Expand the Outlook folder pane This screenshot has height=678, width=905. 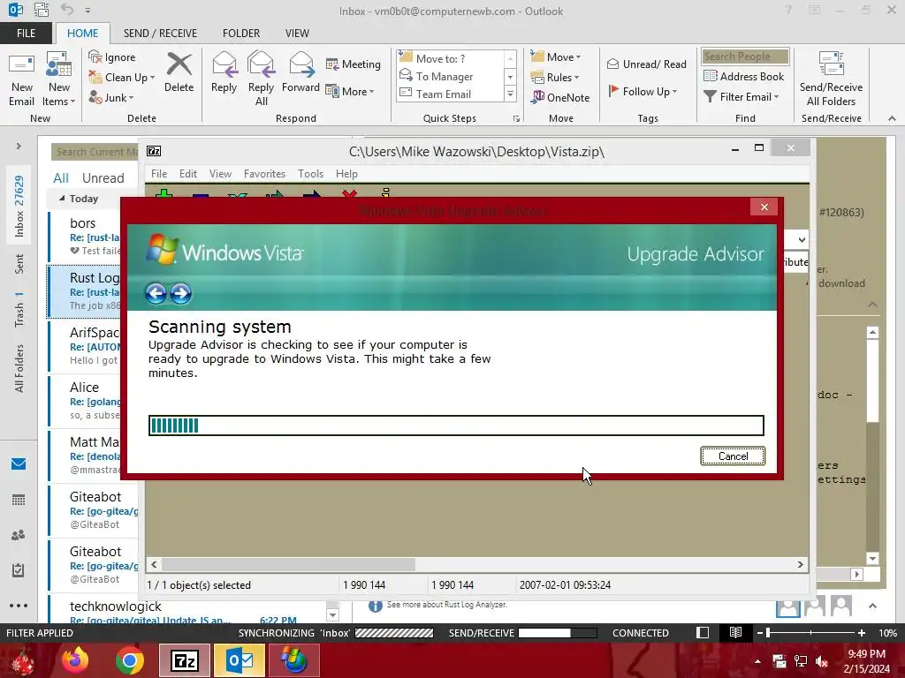(x=19, y=147)
